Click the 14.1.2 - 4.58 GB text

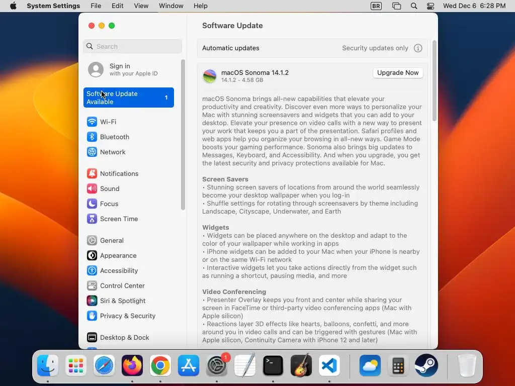[x=242, y=80]
